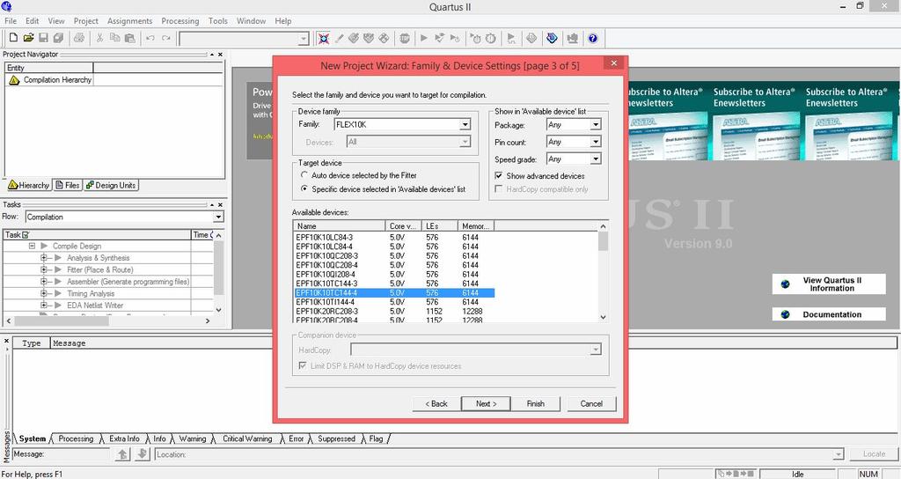Click the Compilation Hierarchy warning icon

click(14, 80)
